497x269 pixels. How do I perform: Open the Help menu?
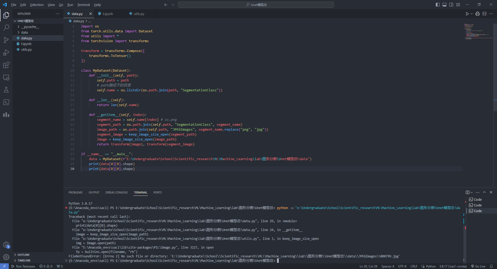97,5
